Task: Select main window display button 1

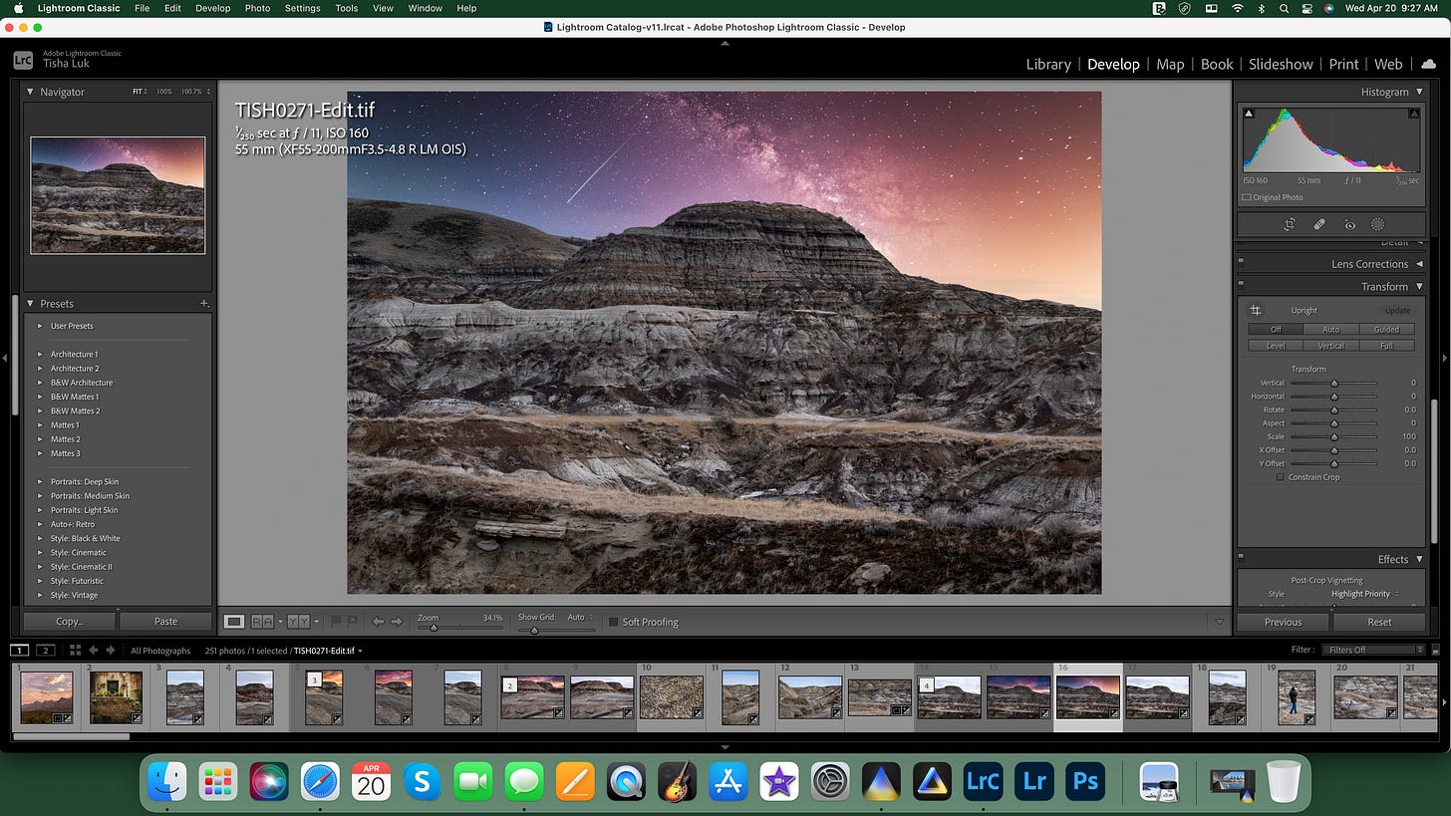Action: (x=19, y=651)
